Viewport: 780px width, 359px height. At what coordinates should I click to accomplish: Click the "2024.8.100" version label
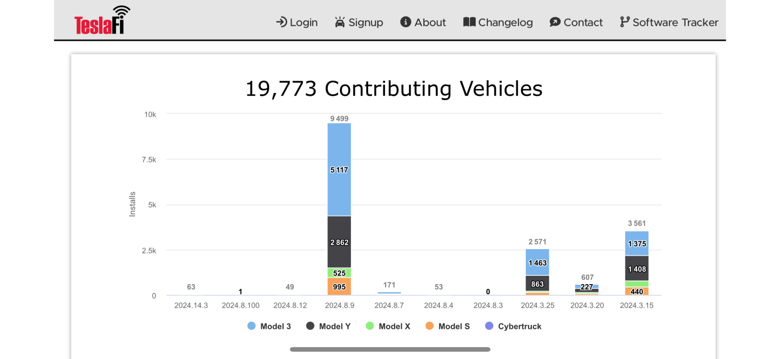[240, 305]
